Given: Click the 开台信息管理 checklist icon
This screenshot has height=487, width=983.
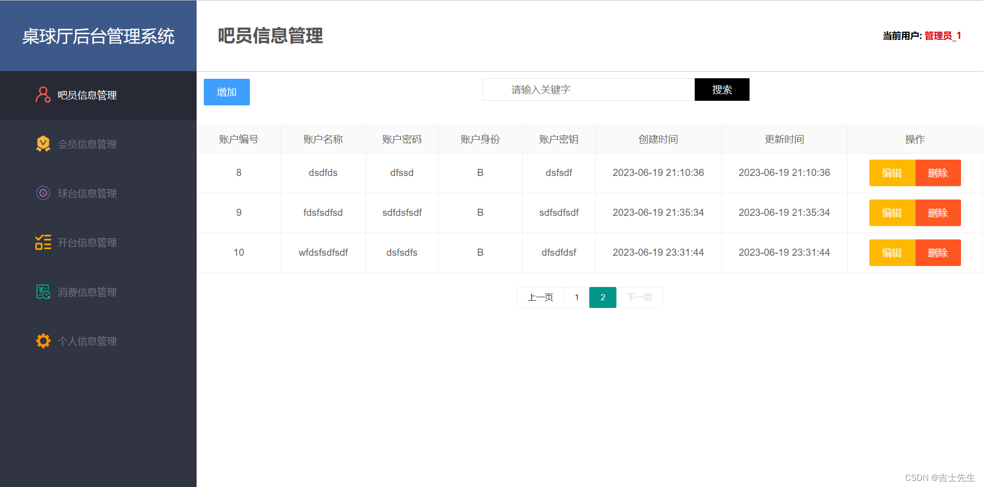Looking at the screenshot, I should [x=43, y=242].
